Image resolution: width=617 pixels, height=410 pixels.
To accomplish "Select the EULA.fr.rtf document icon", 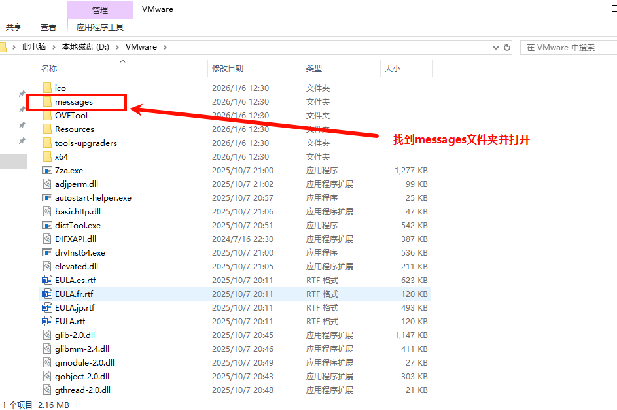I will 47,294.
